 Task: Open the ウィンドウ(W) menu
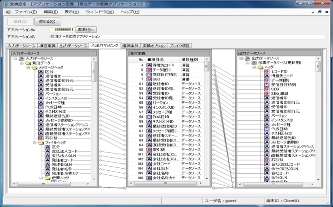click(x=99, y=11)
